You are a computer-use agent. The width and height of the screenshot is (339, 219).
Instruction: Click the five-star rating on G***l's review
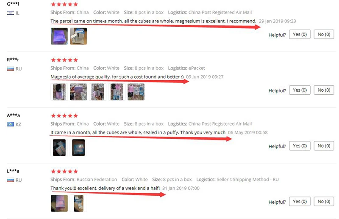pyautogui.click(x=64, y=4)
